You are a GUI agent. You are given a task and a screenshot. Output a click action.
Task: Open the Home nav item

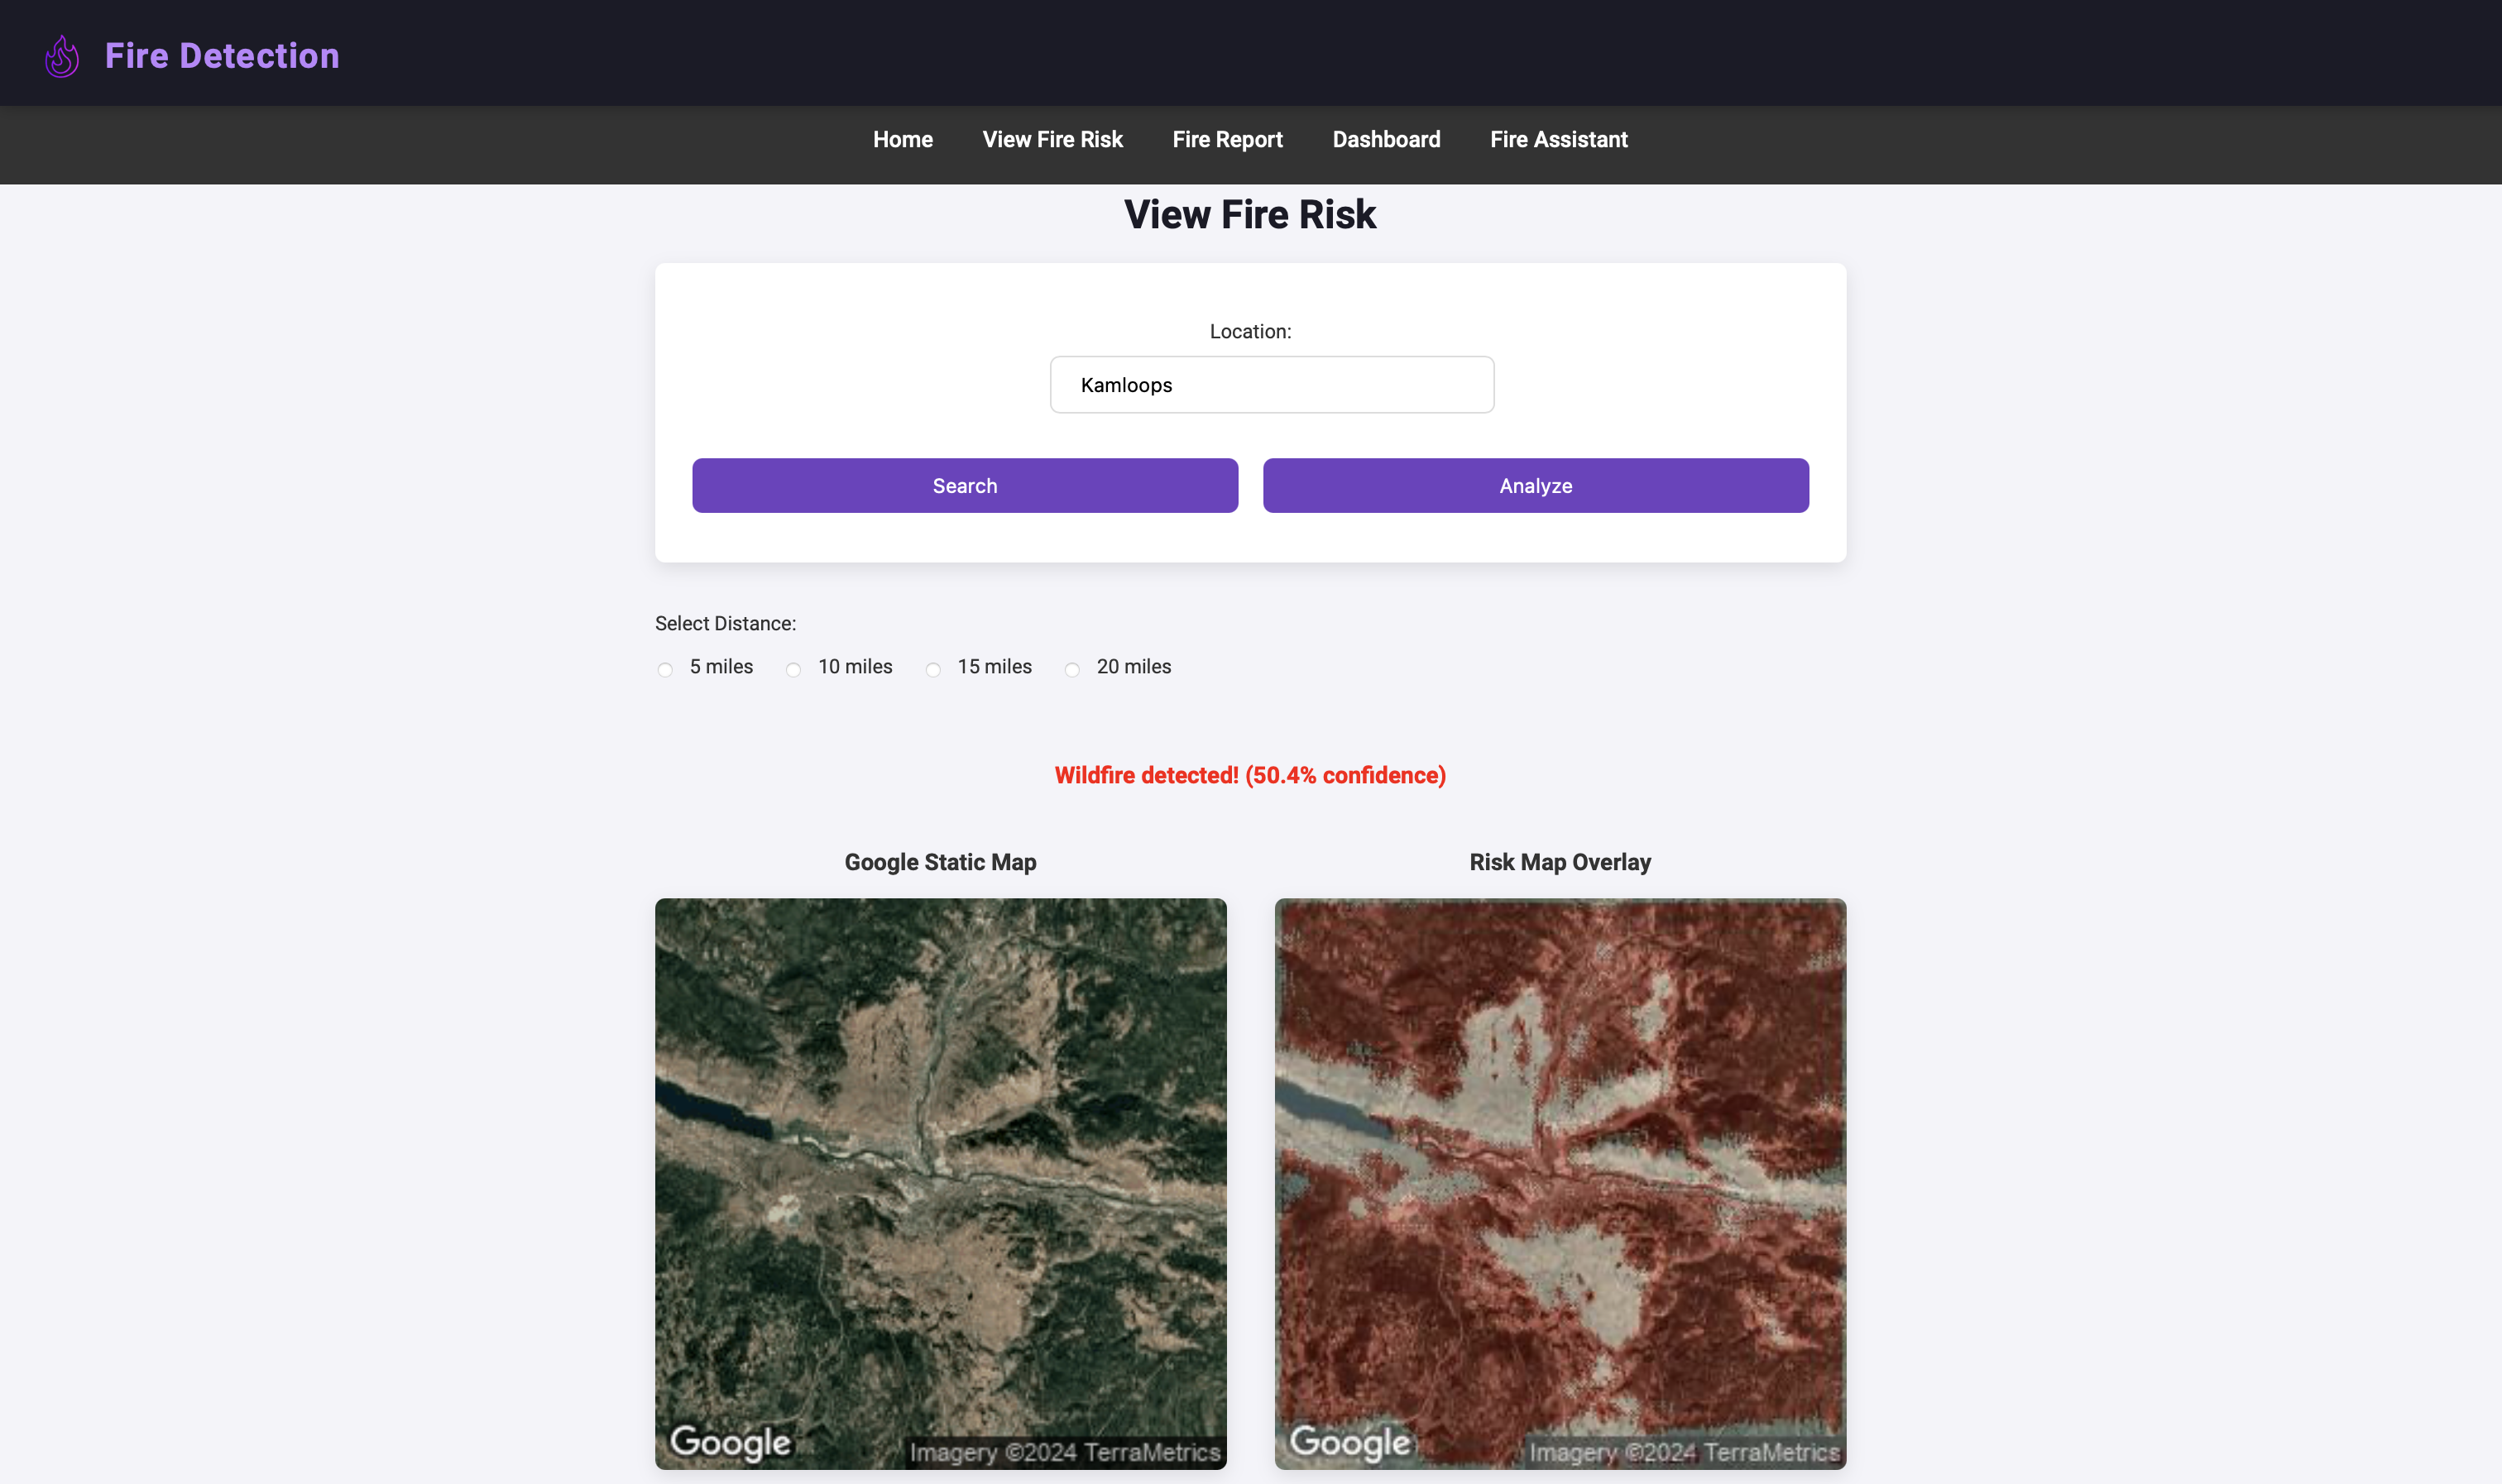tap(902, 140)
